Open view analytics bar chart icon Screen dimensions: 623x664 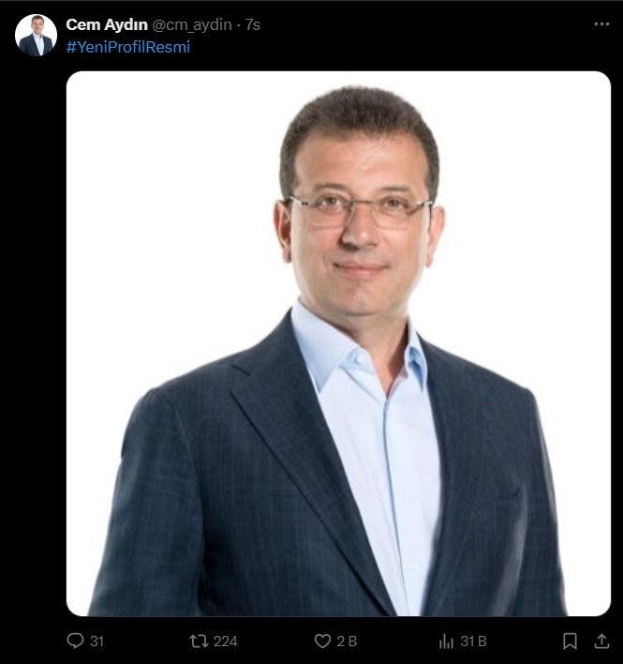pos(446,641)
